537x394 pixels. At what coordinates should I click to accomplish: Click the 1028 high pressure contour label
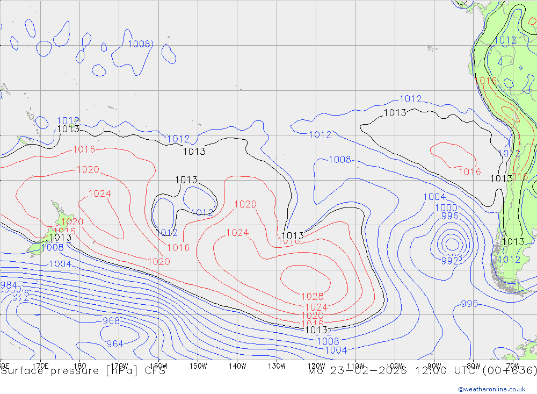(312, 296)
